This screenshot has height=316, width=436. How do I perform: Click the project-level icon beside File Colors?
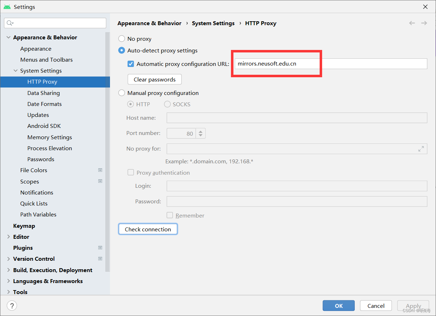coord(100,170)
